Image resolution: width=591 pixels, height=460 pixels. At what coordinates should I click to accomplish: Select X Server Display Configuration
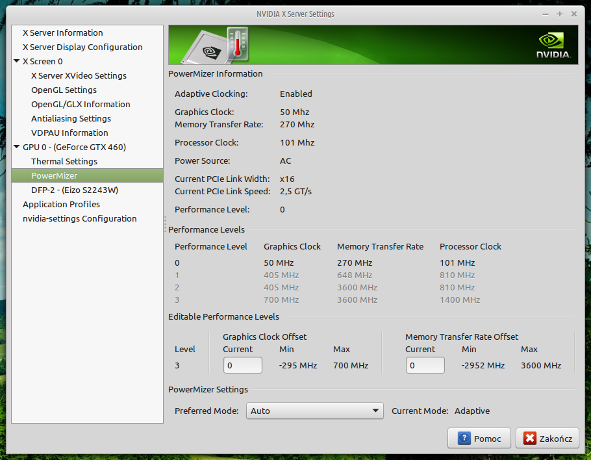pos(82,47)
